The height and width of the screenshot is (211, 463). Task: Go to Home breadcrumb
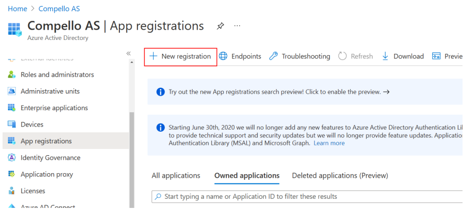tap(17, 9)
